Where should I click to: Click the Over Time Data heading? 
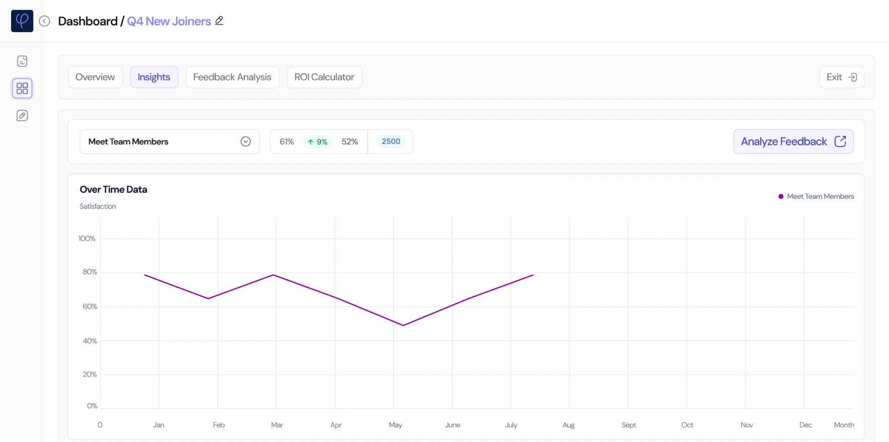click(x=113, y=189)
